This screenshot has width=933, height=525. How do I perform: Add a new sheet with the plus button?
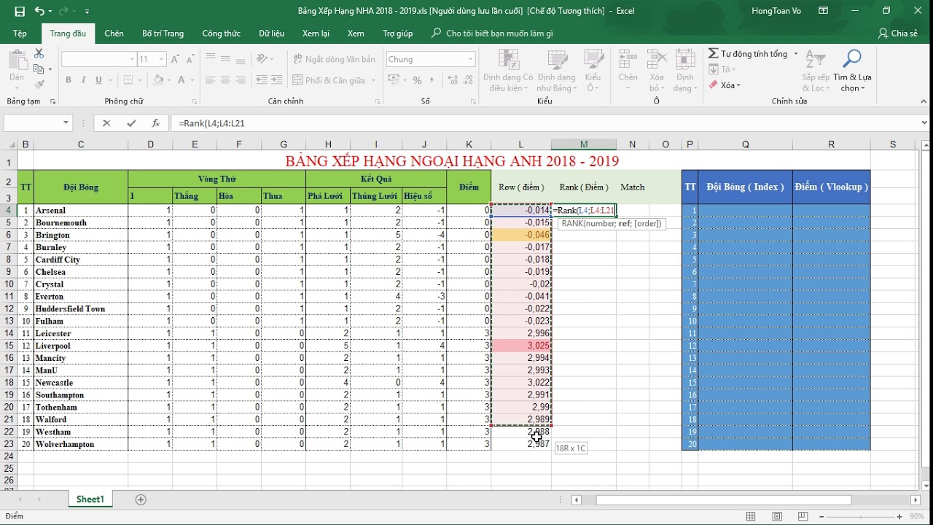click(x=141, y=499)
